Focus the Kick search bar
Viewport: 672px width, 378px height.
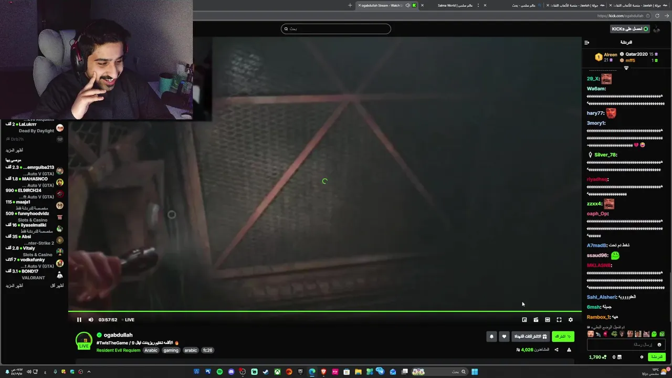tap(336, 29)
